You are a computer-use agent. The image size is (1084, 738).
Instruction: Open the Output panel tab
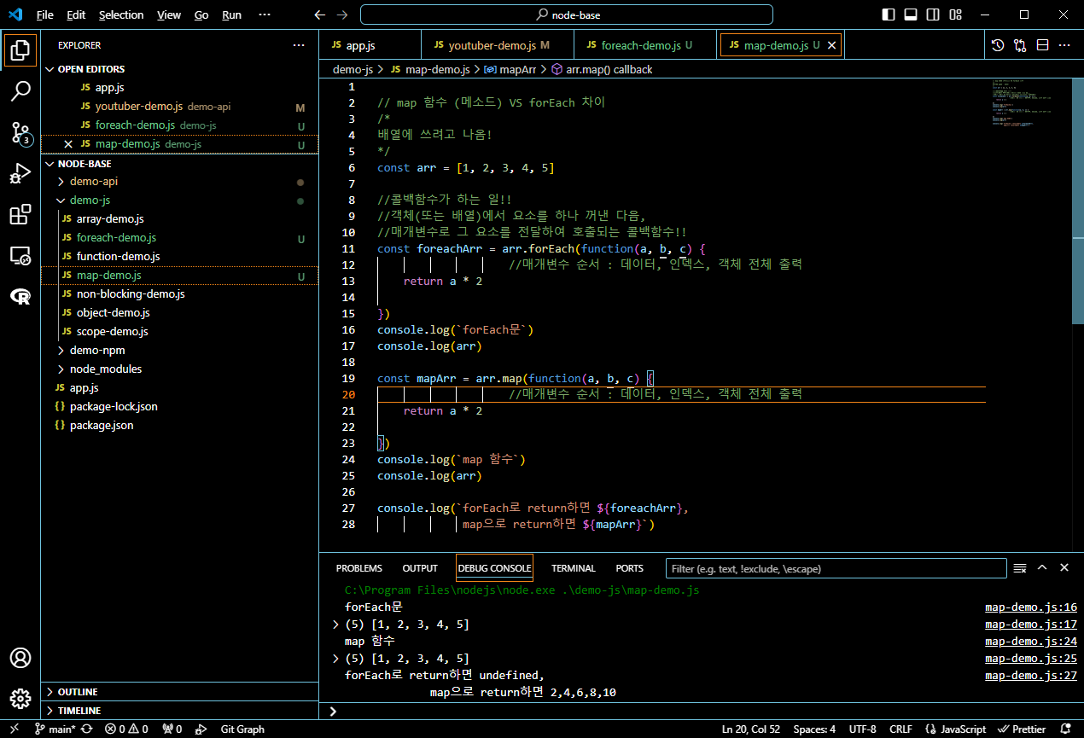point(420,568)
